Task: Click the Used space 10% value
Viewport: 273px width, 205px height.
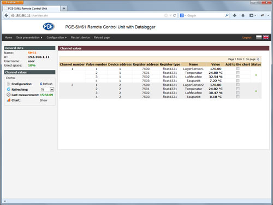Action: pos(32,65)
